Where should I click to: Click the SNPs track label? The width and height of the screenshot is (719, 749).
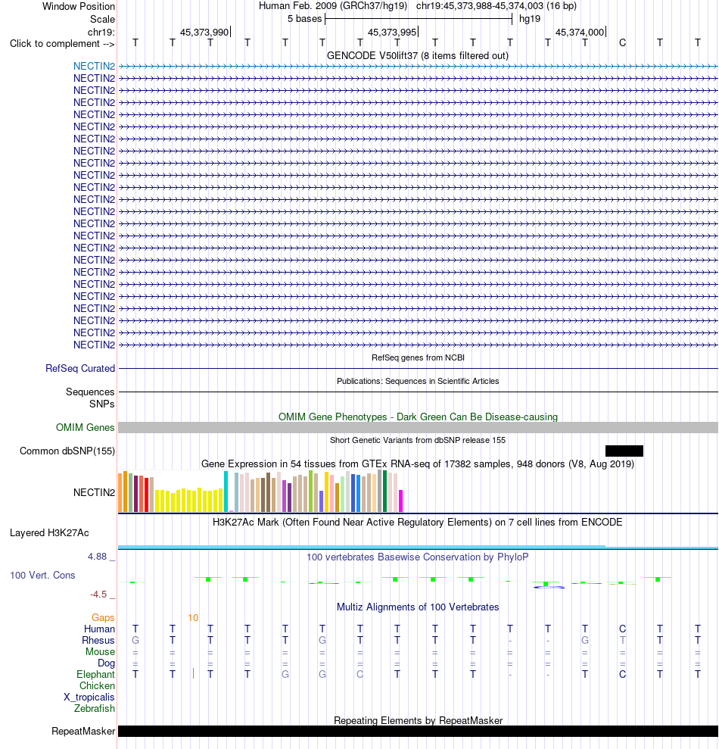click(x=101, y=404)
